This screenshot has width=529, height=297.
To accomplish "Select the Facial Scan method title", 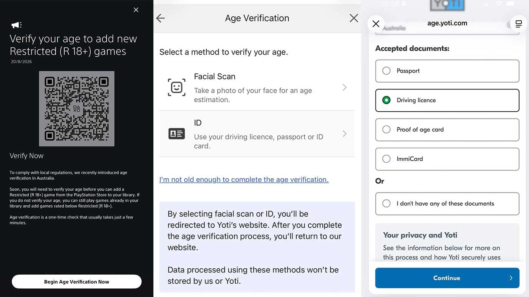I will click(215, 76).
